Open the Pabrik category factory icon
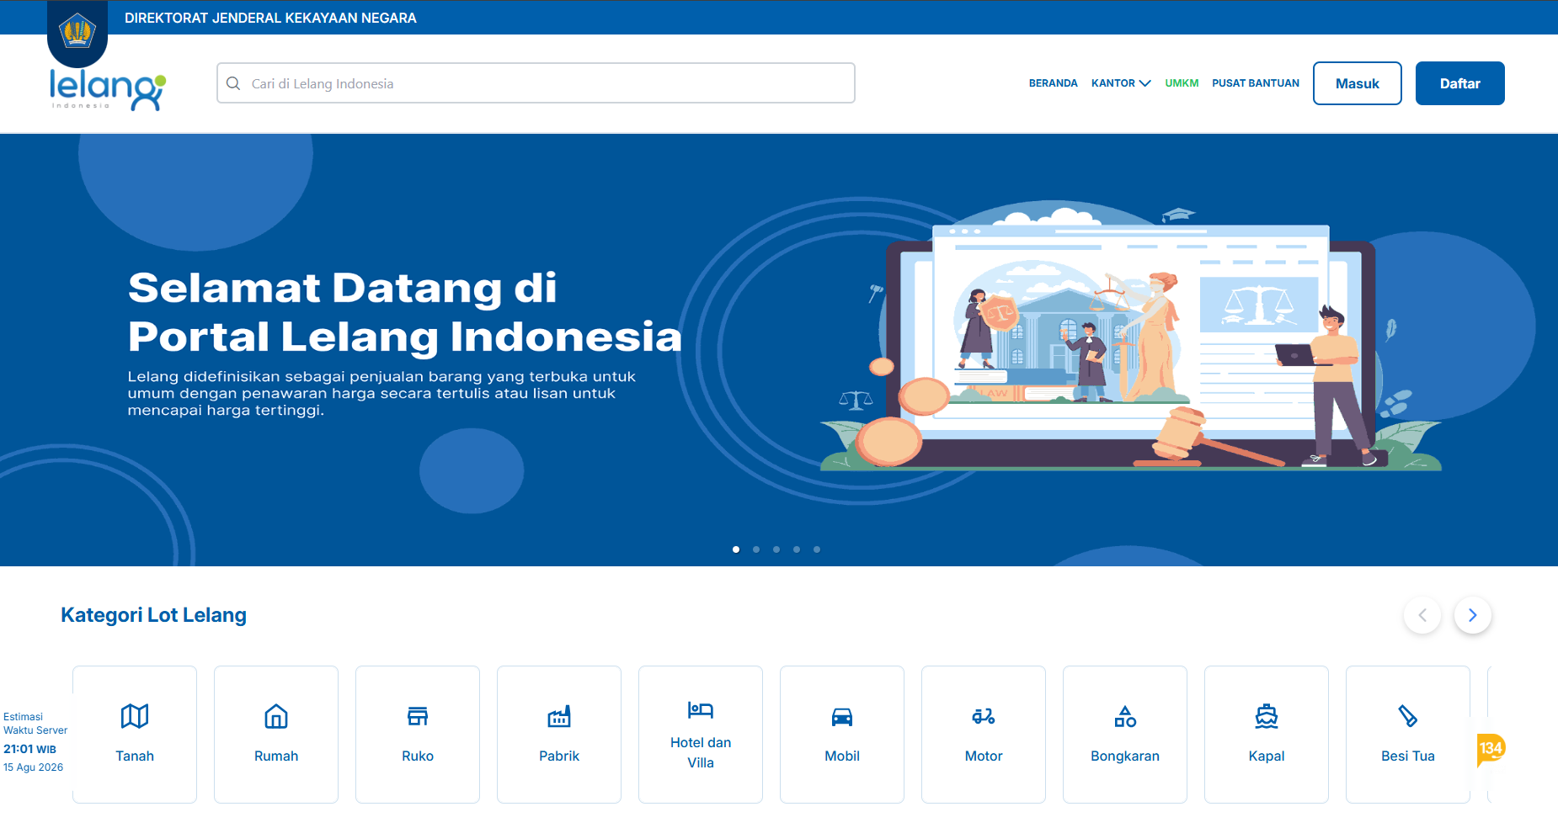The image size is (1558, 828). [559, 716]
